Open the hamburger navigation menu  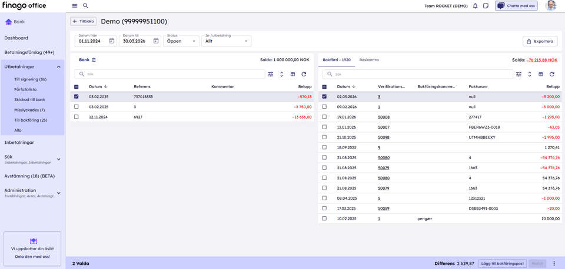point(75,6)
